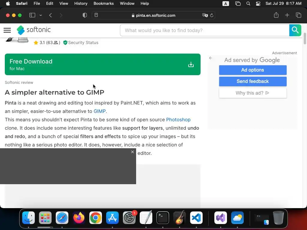This screenshot has height=230, width=307.
Task: Open Spotlight search in menu bar
Action: pyautogui.click(x=248, y=4)
